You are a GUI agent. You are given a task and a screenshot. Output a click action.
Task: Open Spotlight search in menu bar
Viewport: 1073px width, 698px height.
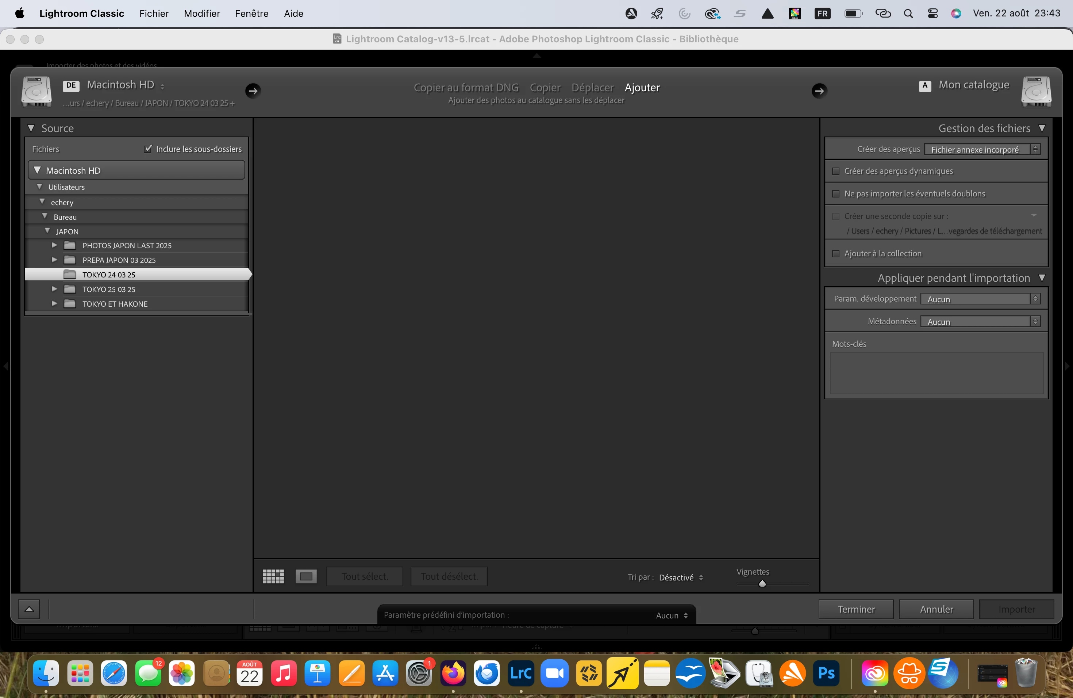click(908, 14)
